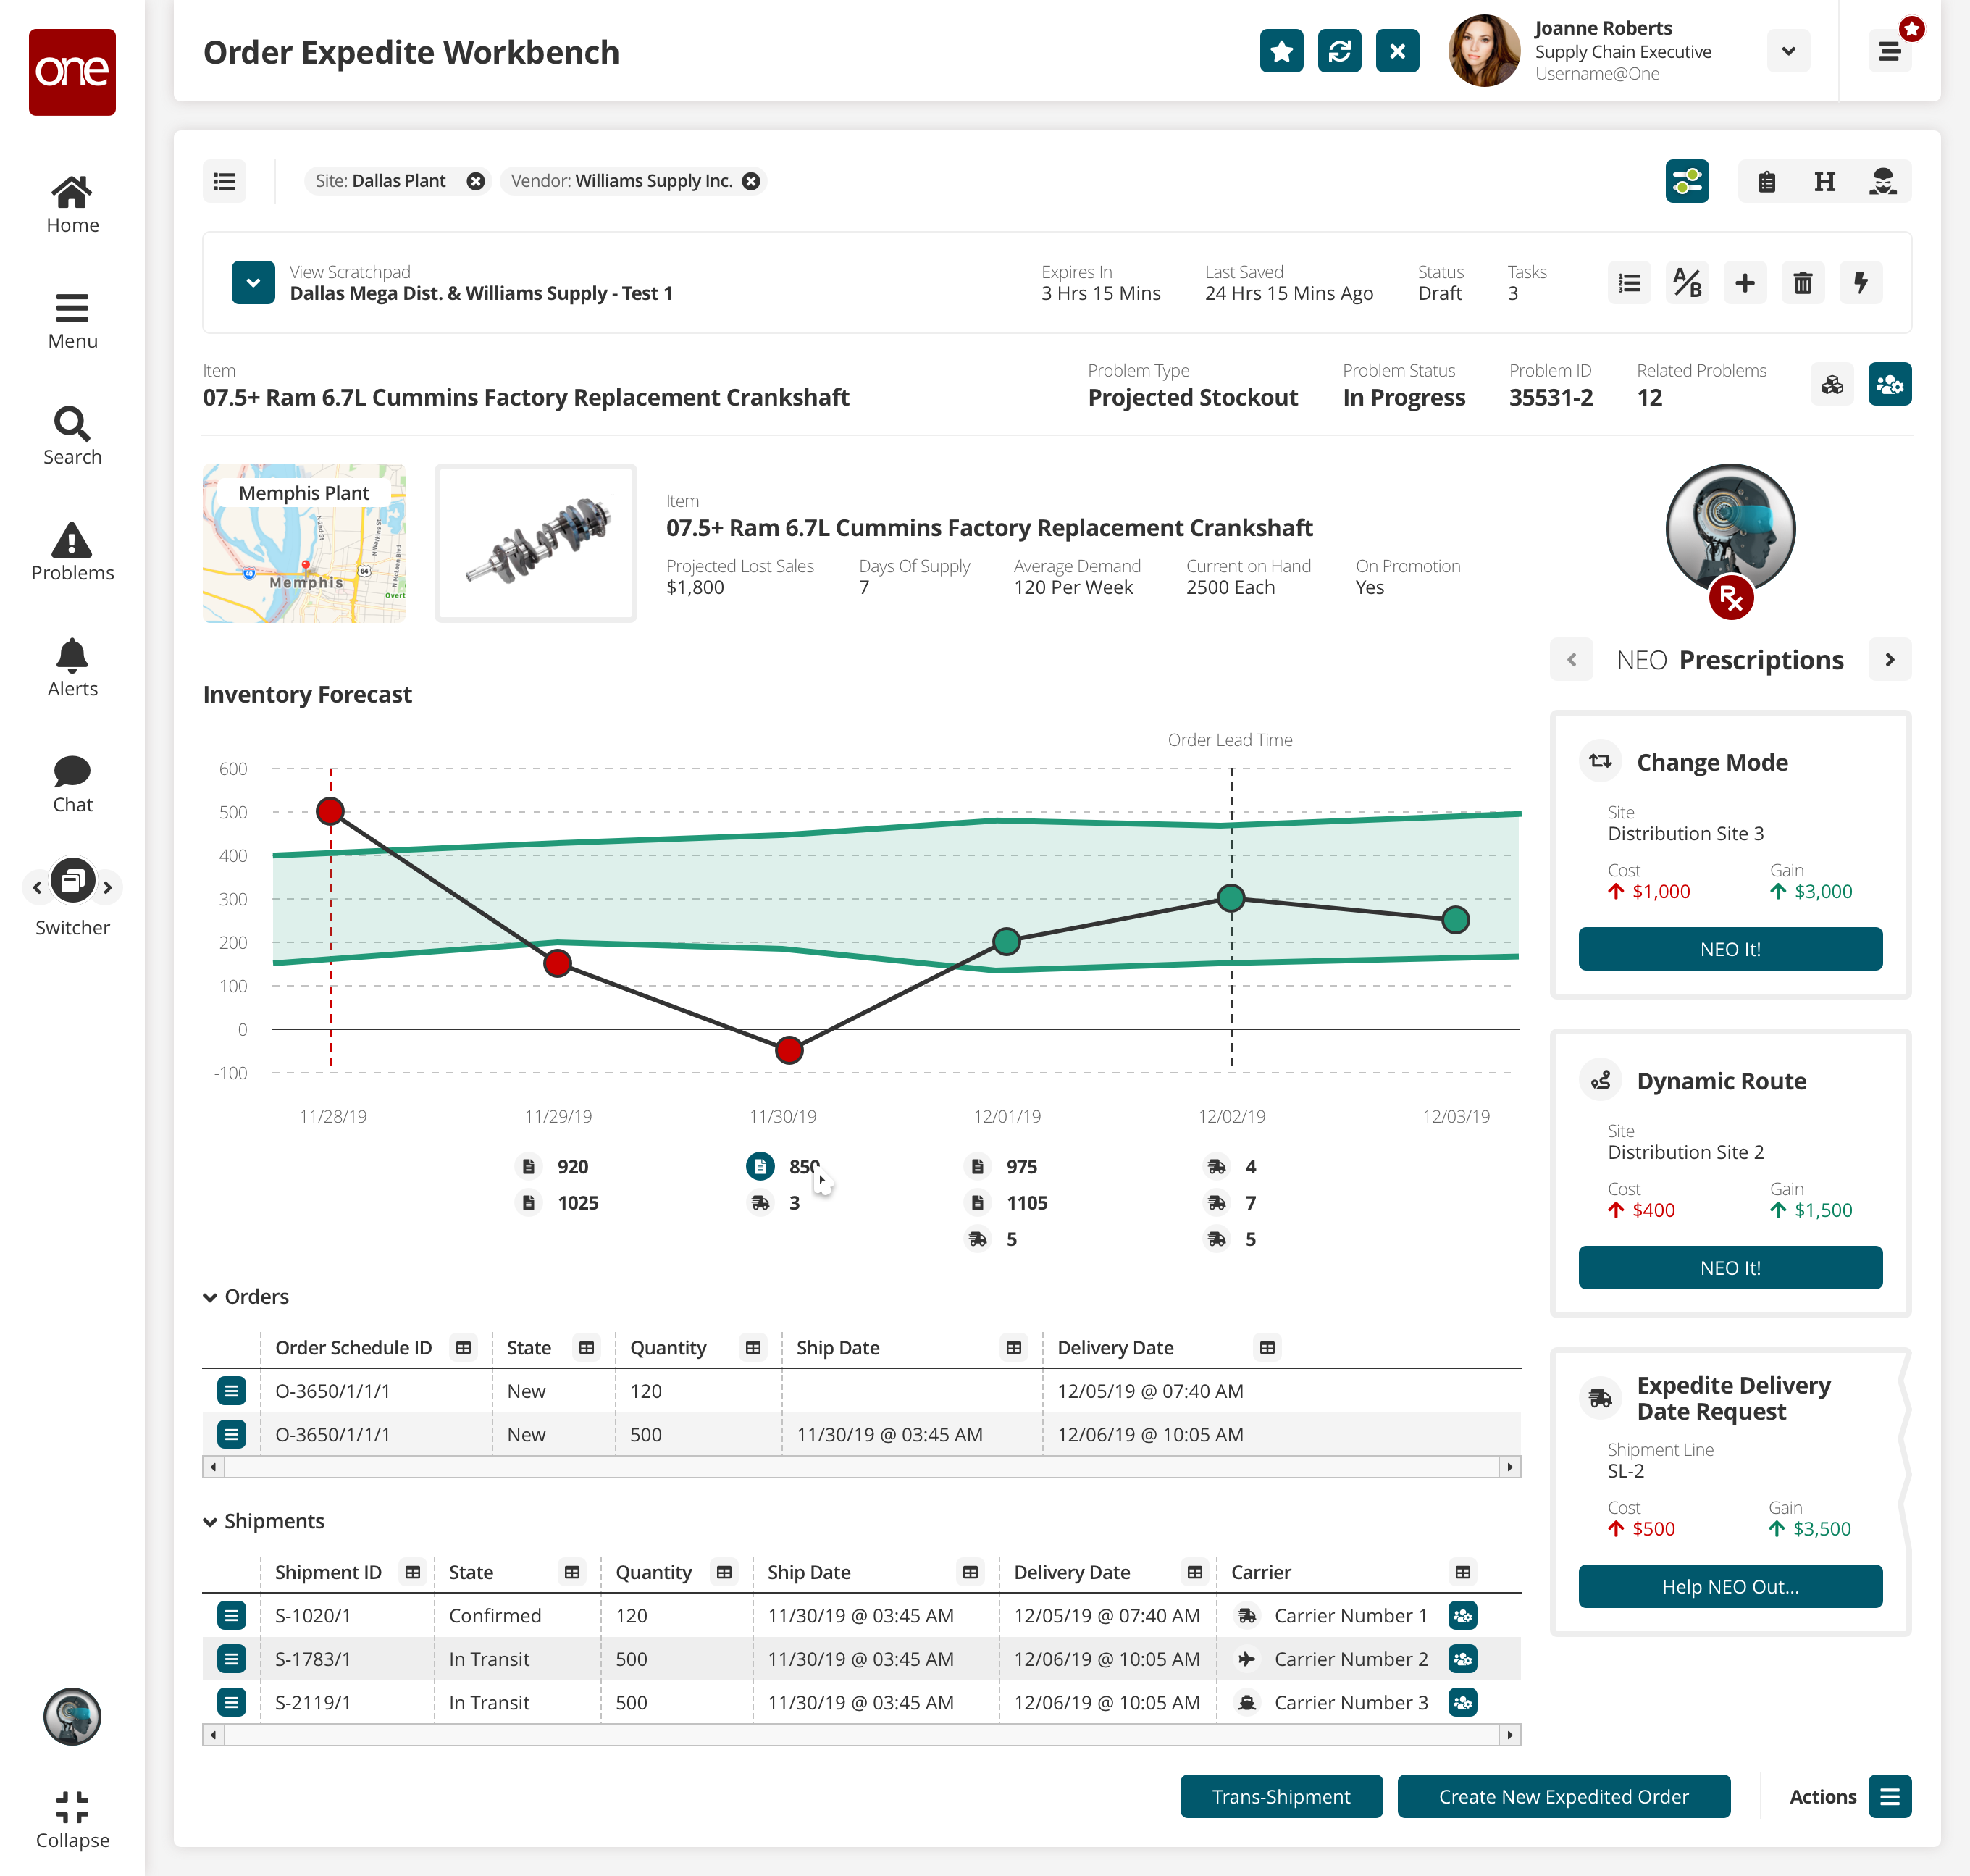Click the clipboard icon in filter toolbar
1970x1876 pixels.
point(1766,182)
